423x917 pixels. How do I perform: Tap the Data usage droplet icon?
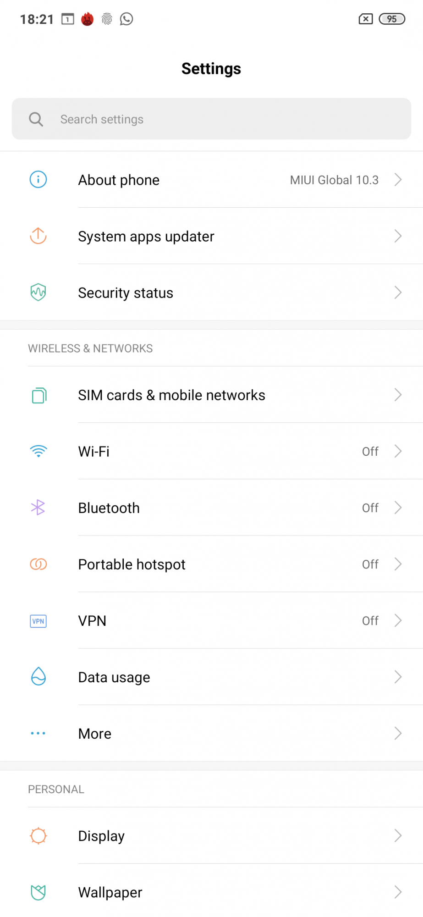click(x=38, y=677)
